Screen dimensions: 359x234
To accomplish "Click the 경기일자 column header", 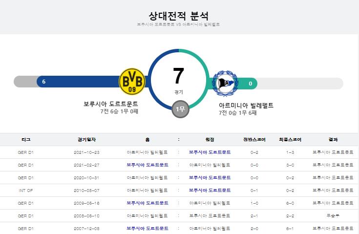I will click(x=86, y=139).
